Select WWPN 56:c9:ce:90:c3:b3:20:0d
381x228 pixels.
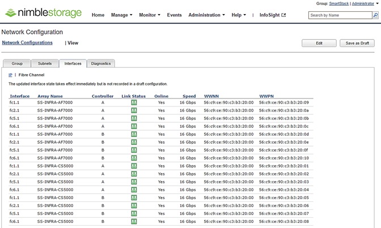coord(284,135)
